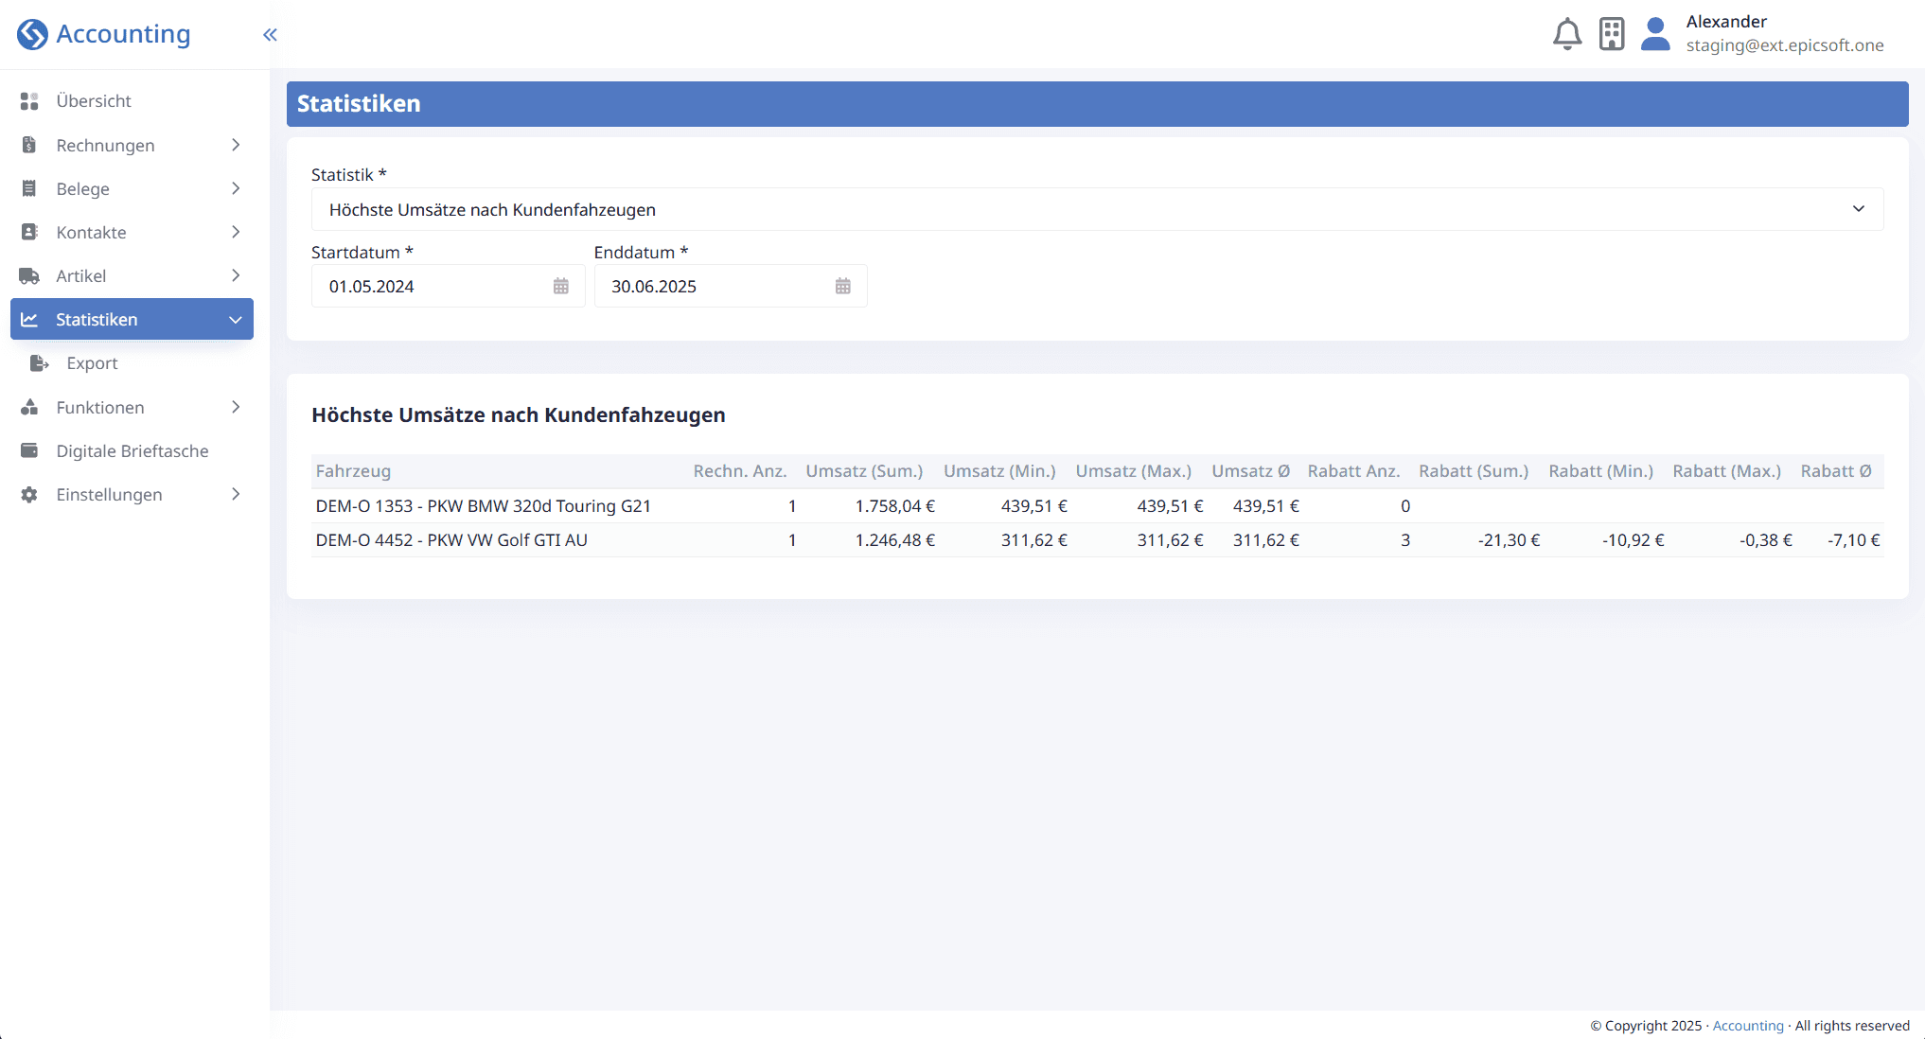Open the notifications bell
Image resolution: width=1925 pixels, height=1039 pixels.
click(x=1567, y=34)
